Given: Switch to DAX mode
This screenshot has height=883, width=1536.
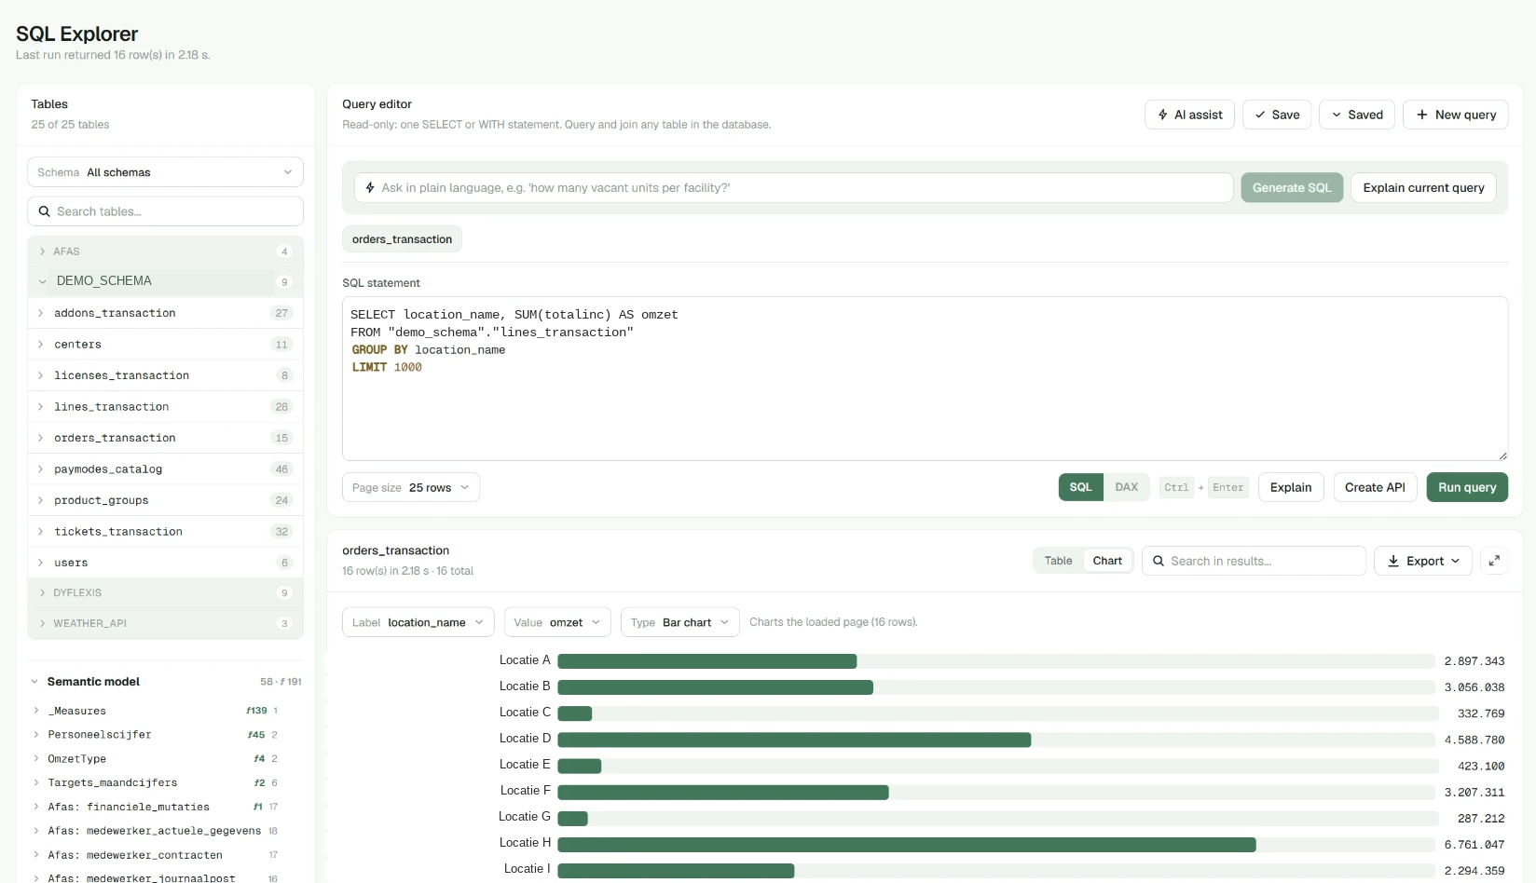Looking at the screenshot, I should pos(1127,487).
